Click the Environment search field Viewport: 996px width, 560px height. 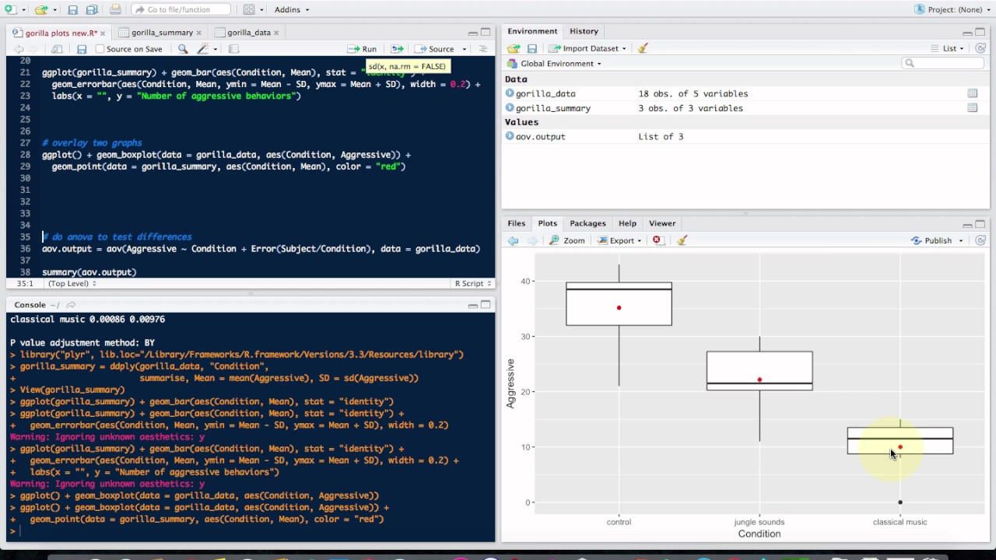(943, 63)
